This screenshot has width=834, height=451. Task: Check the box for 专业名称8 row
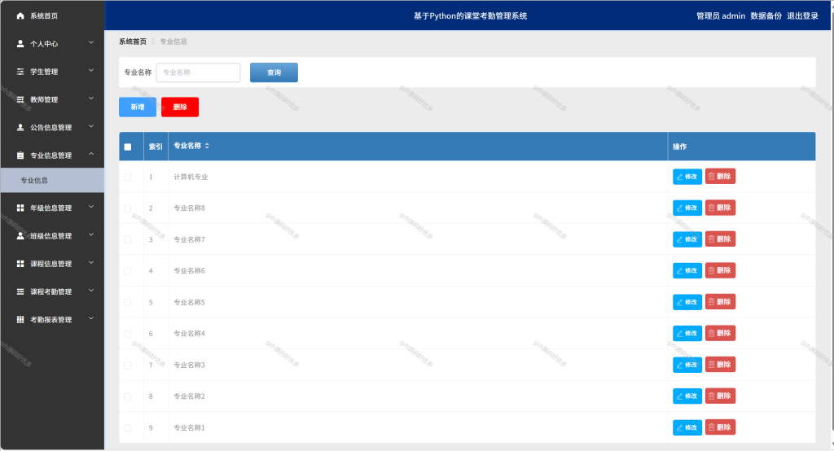pyautogui.click(x=128, y=208)
